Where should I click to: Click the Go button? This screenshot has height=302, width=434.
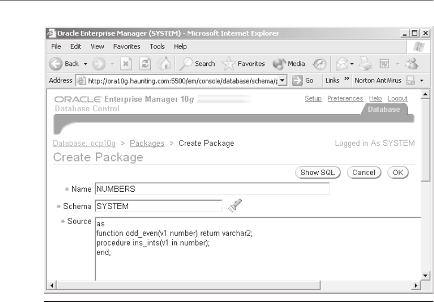303,80
